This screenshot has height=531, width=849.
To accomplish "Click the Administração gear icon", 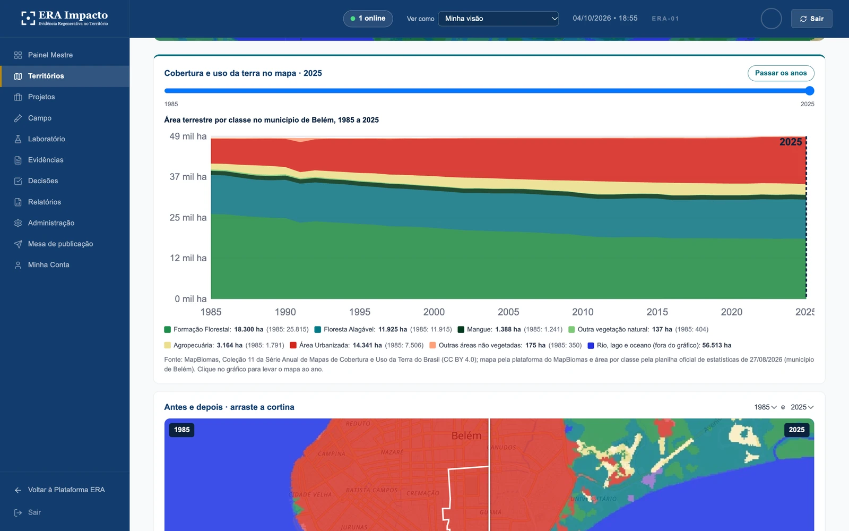I will pos(18,223).
